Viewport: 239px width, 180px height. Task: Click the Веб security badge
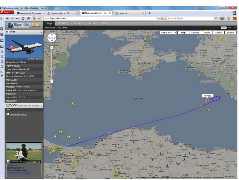[x=38, y=19]
